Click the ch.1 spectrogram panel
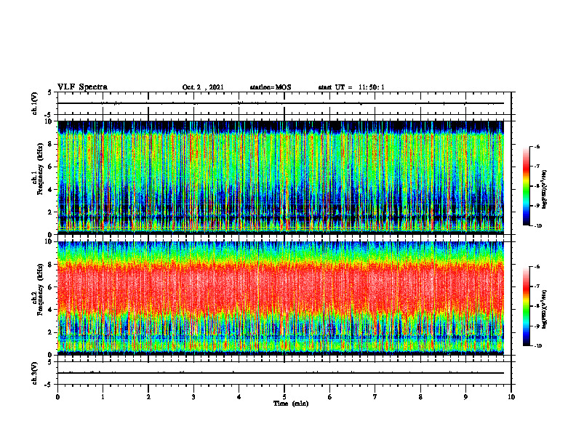Viewport: 576px width, 445px height. [281, 177]
